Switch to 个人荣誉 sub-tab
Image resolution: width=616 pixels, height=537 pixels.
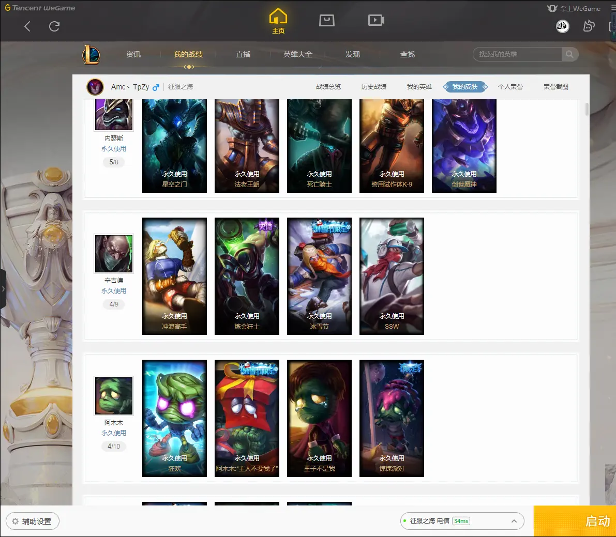click(510, 87)
